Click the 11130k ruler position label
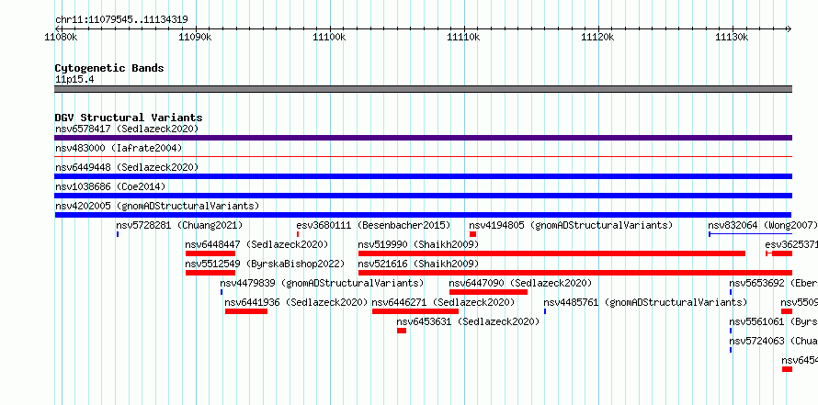 [x=732, y=38]
